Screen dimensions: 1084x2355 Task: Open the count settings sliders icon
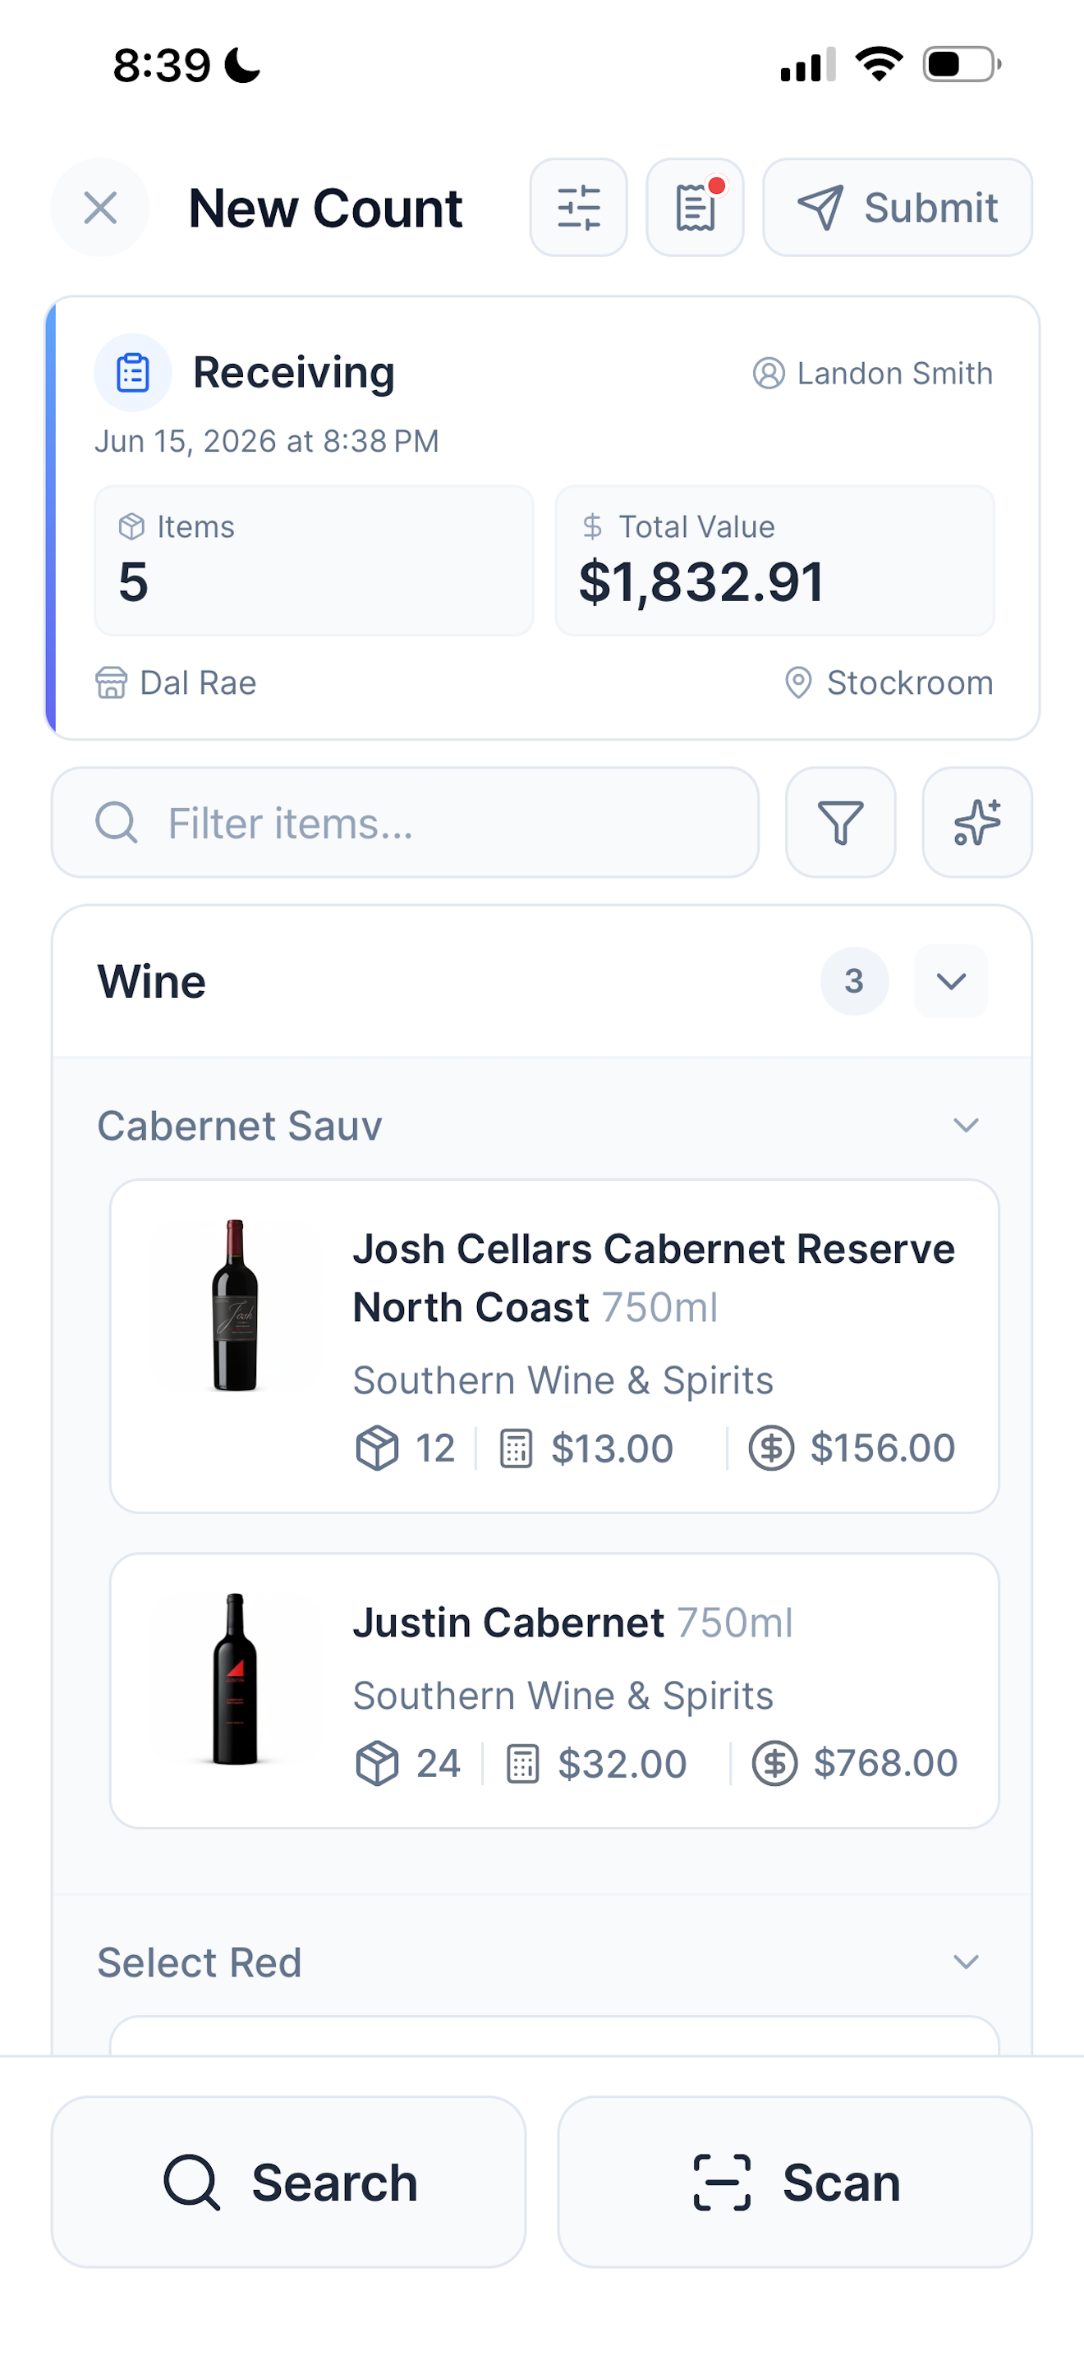click(x=579, y=208)
